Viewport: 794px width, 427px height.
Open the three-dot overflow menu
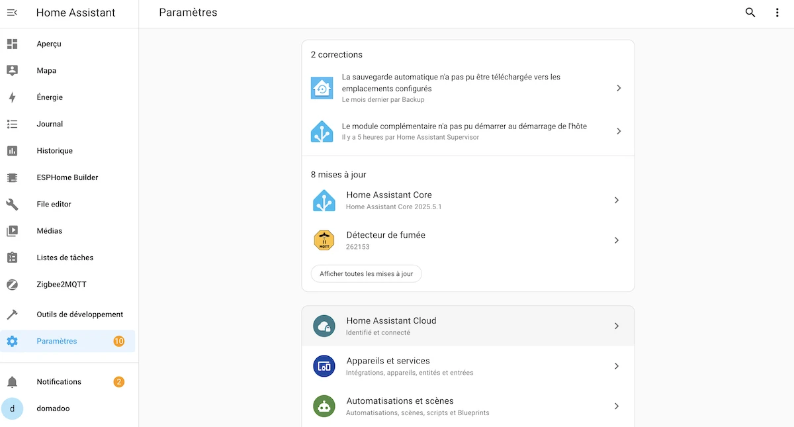click(777, 13)
